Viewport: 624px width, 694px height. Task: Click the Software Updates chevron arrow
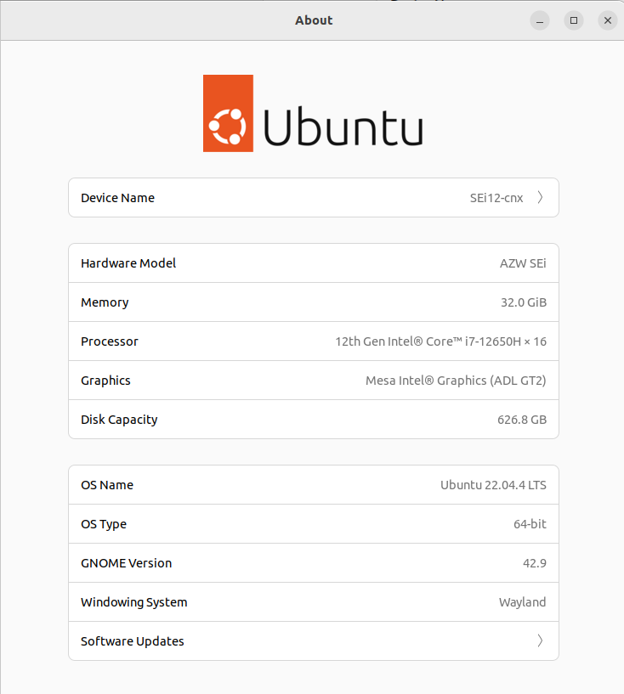(540, 640)
